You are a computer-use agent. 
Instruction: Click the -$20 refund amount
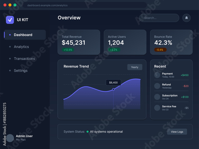coord(185,86)
